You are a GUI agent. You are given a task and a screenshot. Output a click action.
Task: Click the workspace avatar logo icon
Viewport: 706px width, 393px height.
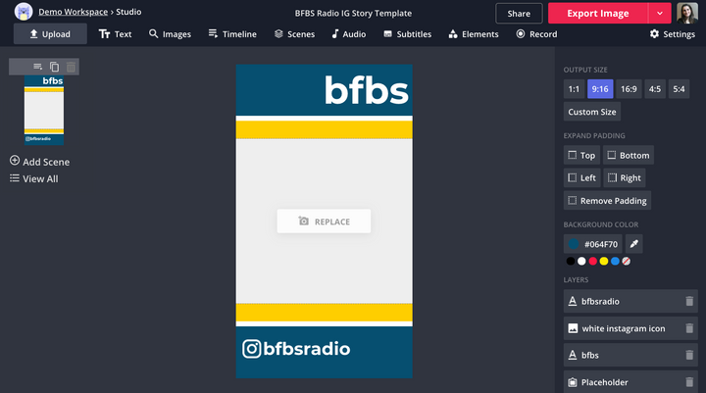[24, 12]
